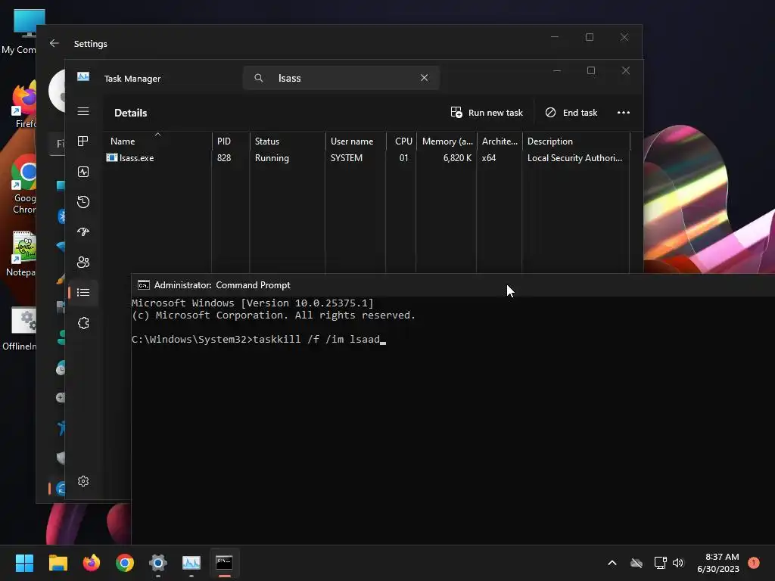Click End task button
This screenshot has width=775, height=581.
coord(571,113)
